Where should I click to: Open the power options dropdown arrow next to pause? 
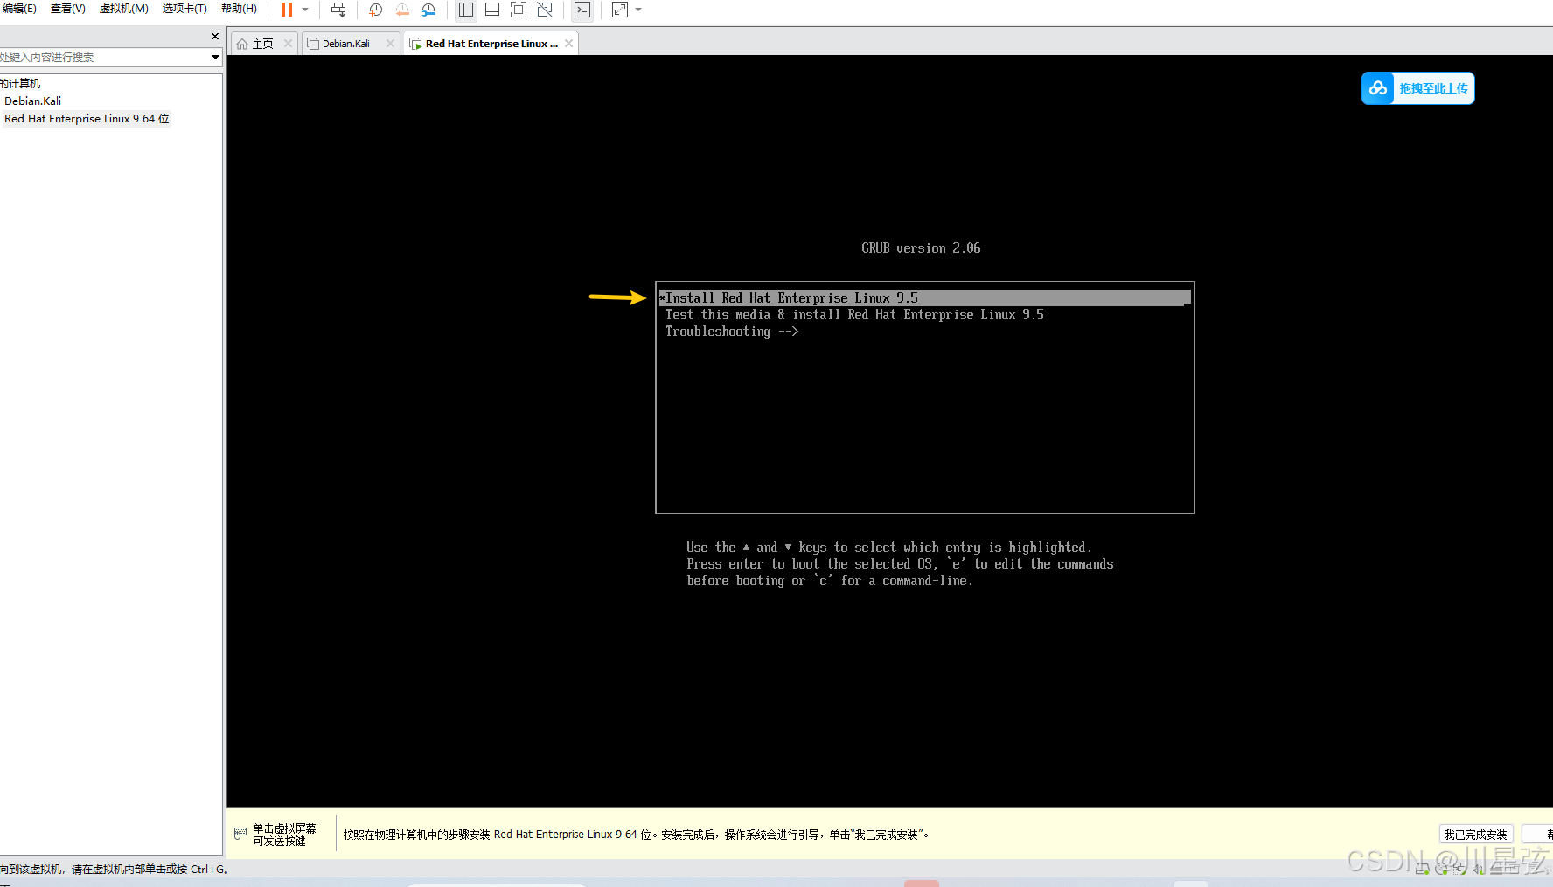click(305, 10)
